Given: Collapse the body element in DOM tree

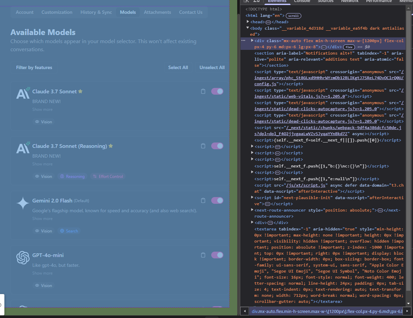Looking at the screenshot, I should tap(248, 28).
